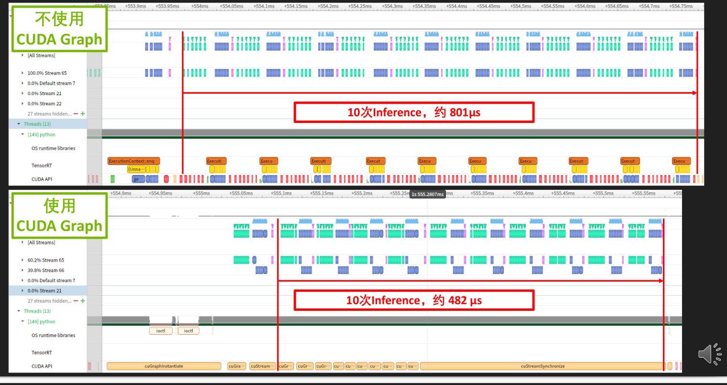Expand [All Streams] in the top panel
This screenshot has height=385, width=727.
coord(22,55)
